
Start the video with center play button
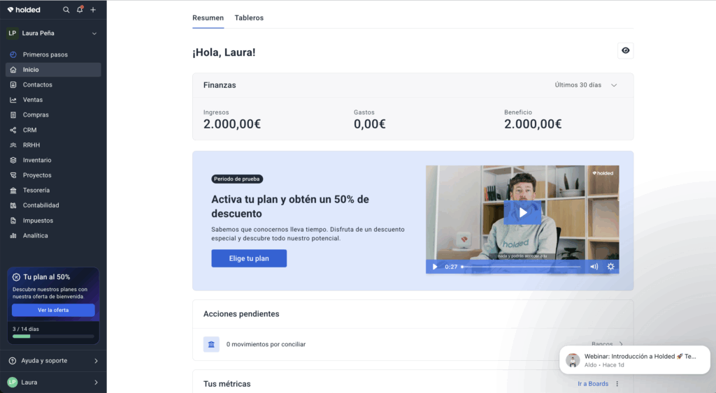click(523, 212)
